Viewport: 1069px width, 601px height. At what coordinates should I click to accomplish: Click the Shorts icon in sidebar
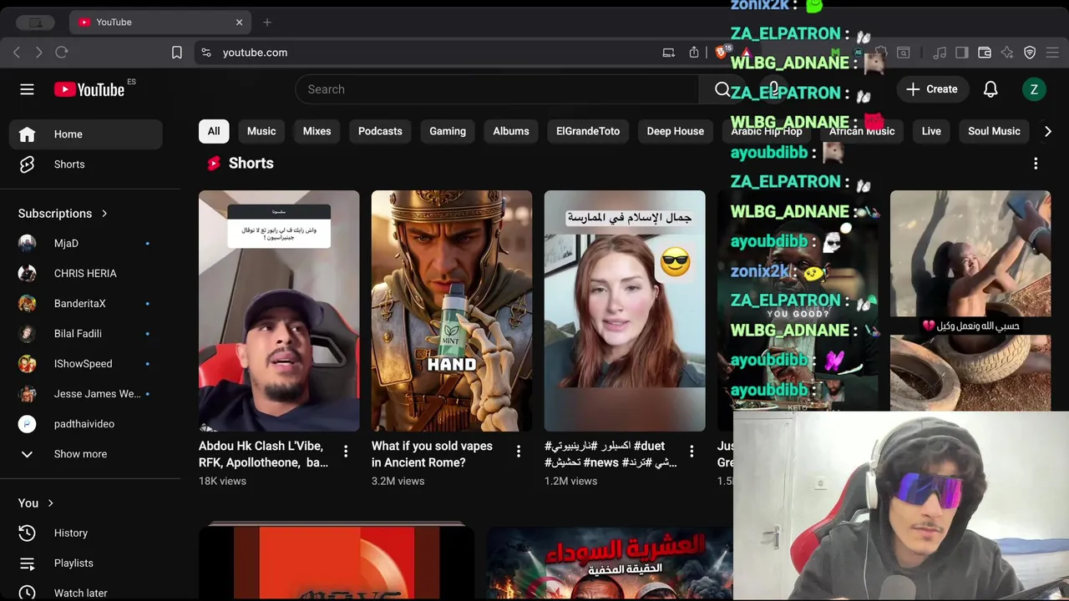(27, 164)
